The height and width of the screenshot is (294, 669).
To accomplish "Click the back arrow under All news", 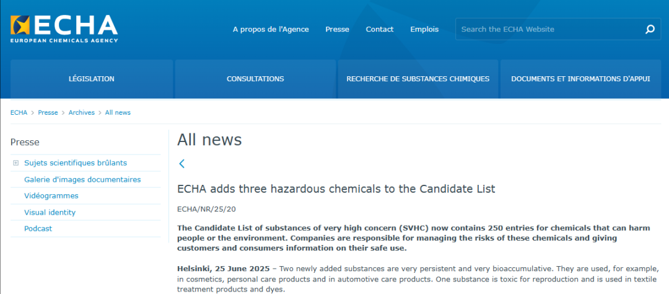I will (x=181, y=164).
